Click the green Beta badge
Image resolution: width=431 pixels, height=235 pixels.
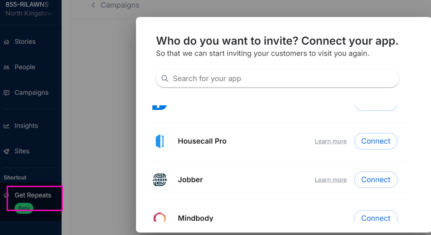[x=24, y=208]
